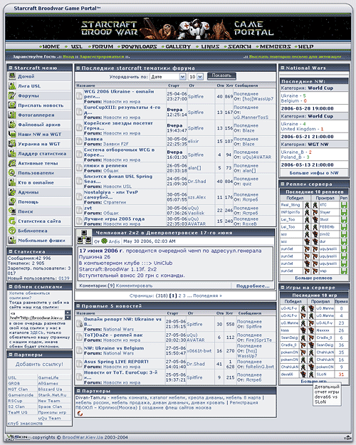Screen dimensions: 356x445
Task: Open the Divan-Tam.ru partner link
Action: [90, 397]
